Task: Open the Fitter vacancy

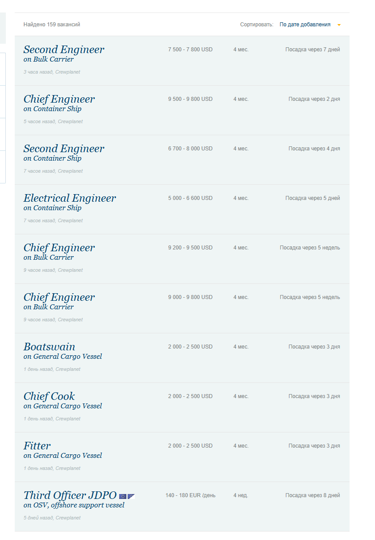Action: (37, 446)
